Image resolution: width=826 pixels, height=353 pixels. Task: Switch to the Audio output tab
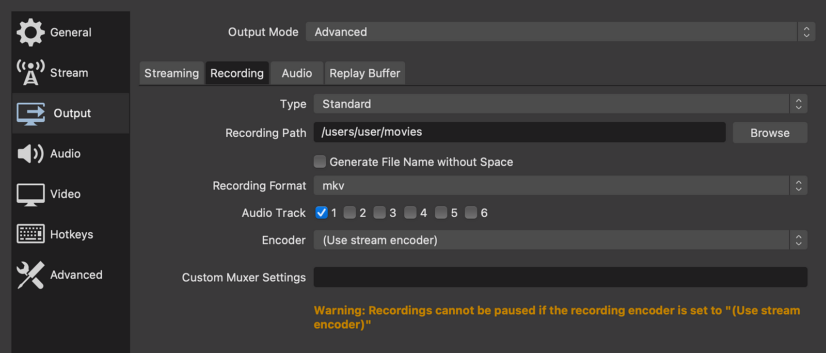click(297, 73)
